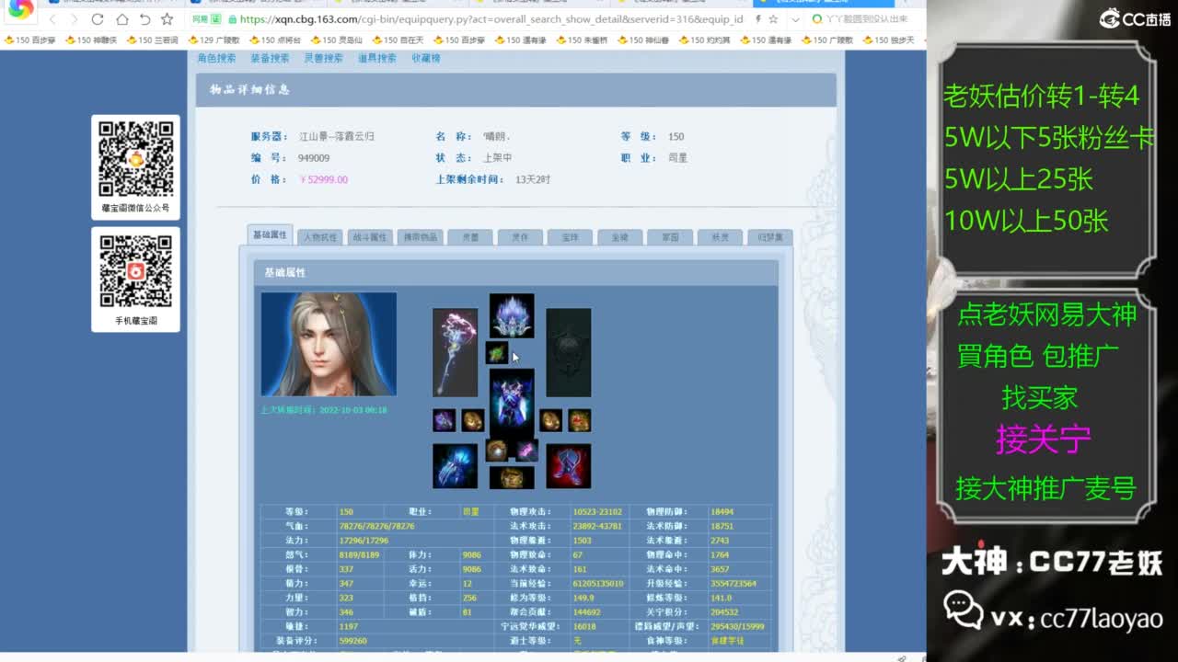Click the purple accessory slot left of armor
The width and height of the screenshot is (1178, 662).
click(445, 420)
